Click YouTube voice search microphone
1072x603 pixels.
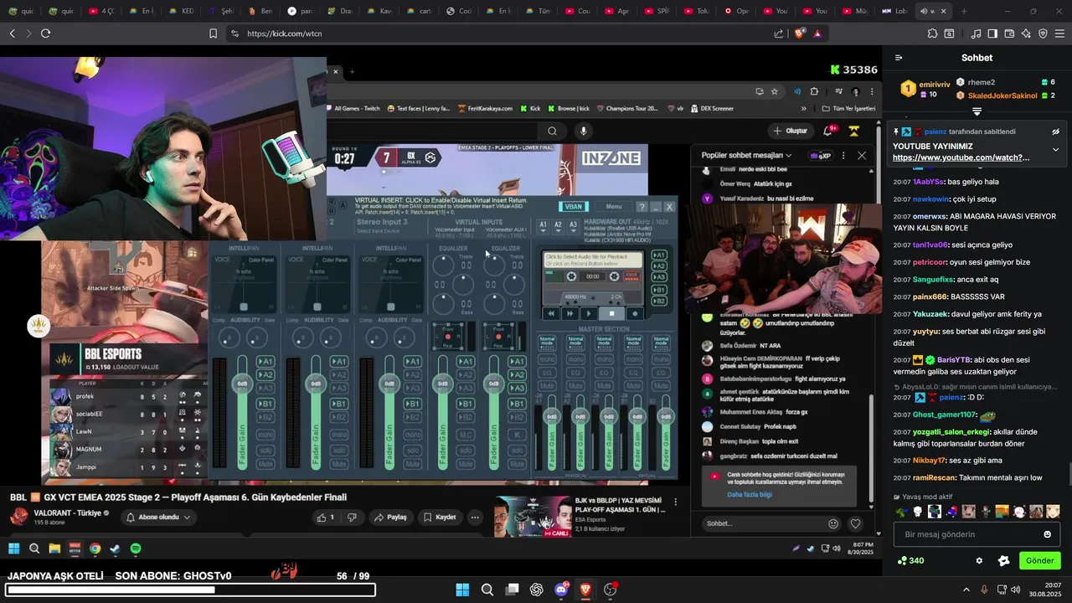(584, 131)
